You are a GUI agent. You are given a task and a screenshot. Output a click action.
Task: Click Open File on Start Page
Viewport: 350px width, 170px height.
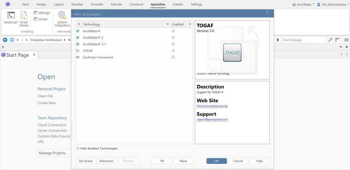tap(45, 96)
